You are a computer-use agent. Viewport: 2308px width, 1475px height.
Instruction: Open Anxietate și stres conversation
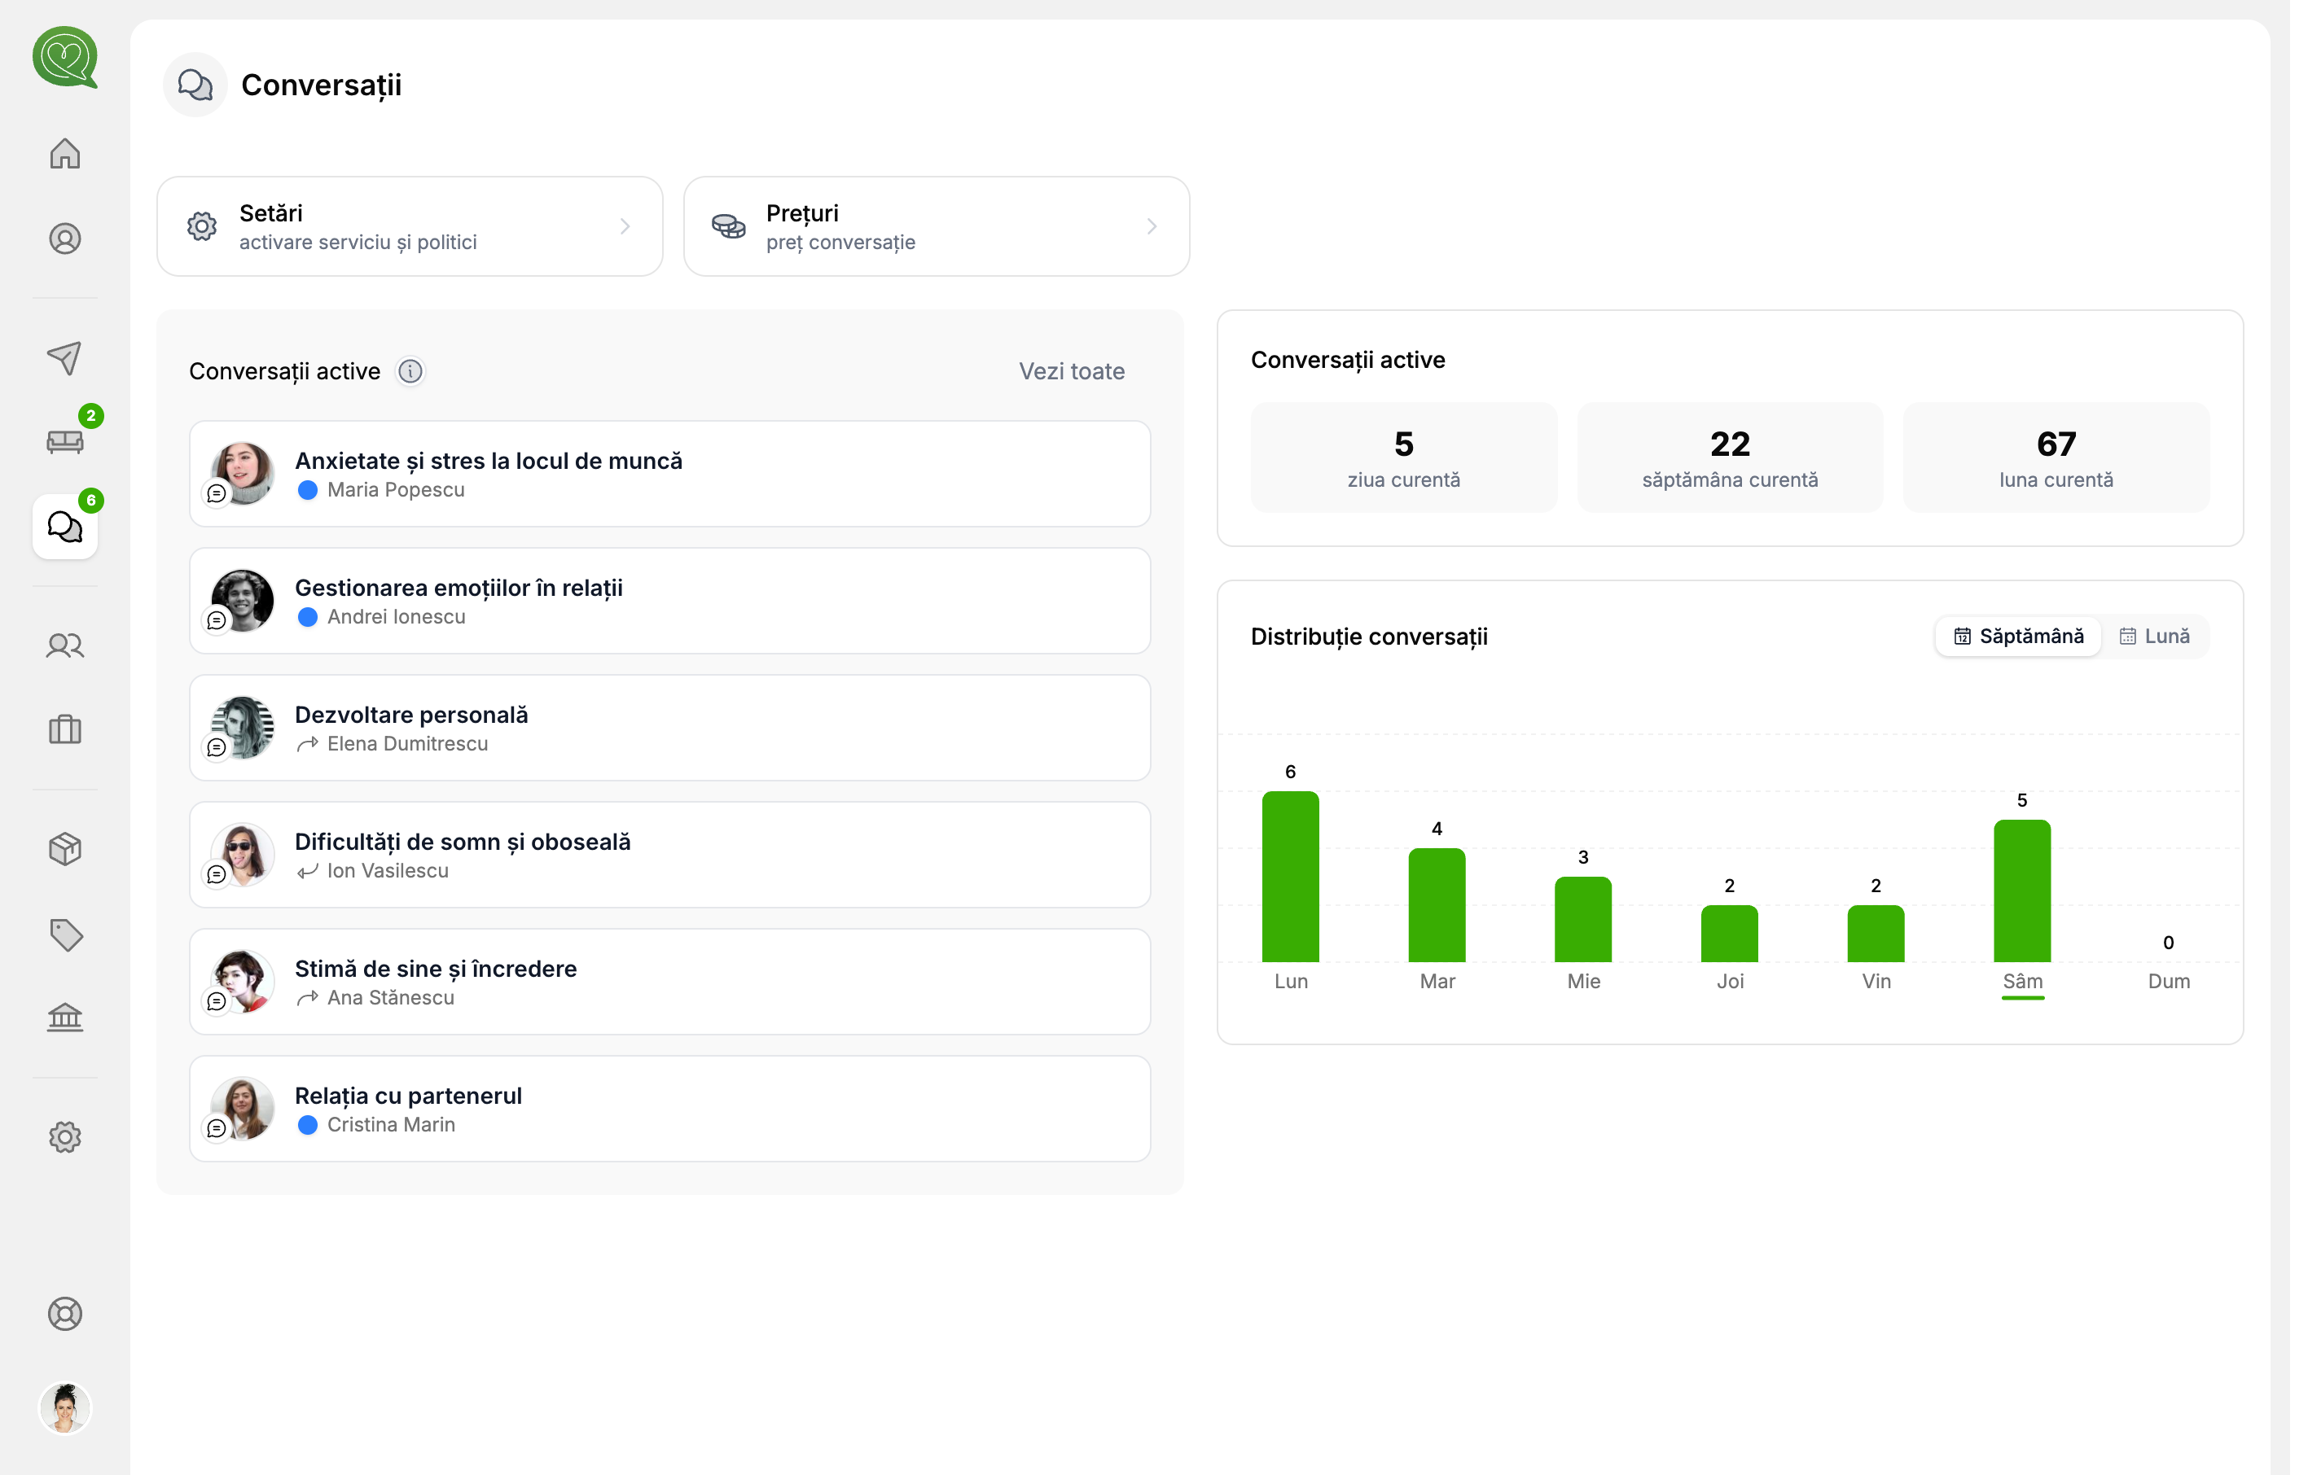670,474
